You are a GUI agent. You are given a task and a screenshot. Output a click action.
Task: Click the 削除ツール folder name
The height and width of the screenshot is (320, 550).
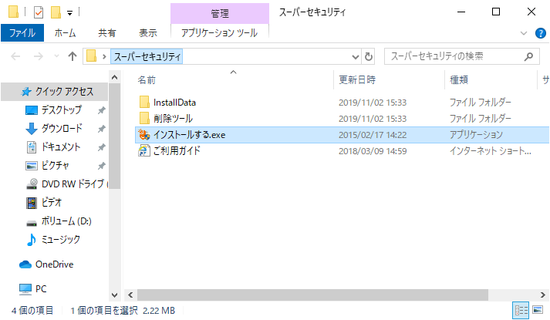point(173,119)
